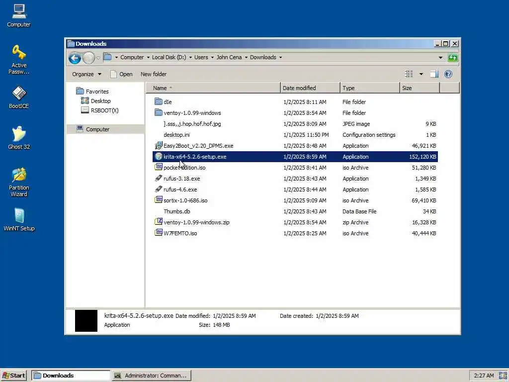Sort by the Date modified column header
Viewport: 509px width, 382px height.
click(x=310, y=88)
